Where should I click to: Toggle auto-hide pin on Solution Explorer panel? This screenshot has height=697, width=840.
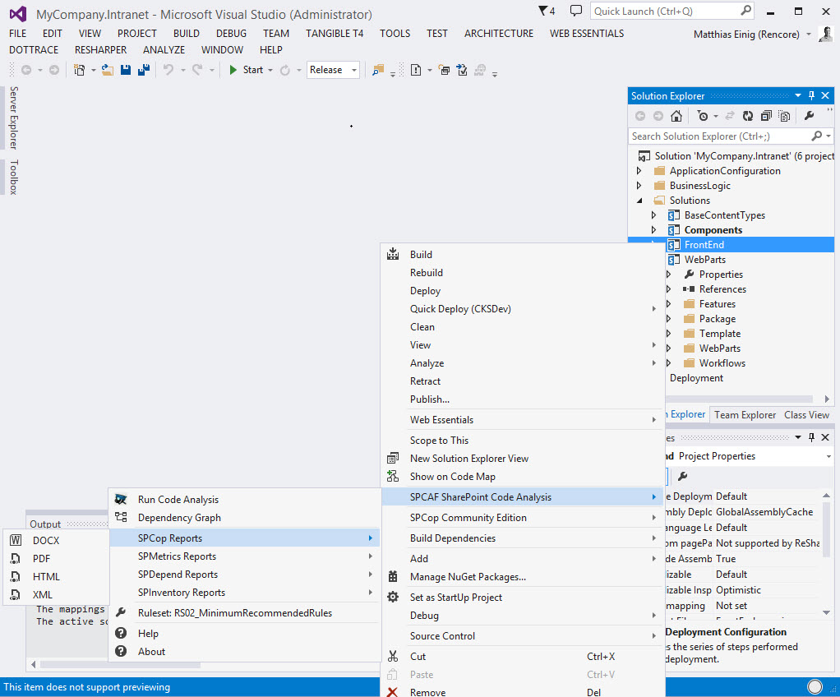(811, 96)
